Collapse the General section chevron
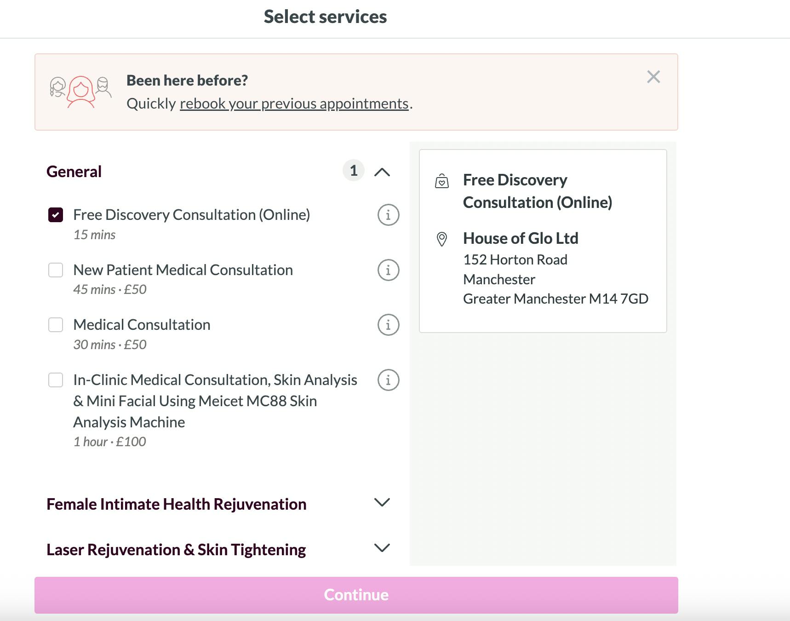This screenshot has height=621, width=790. pos(382,172)
